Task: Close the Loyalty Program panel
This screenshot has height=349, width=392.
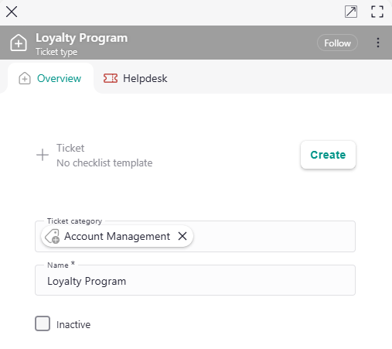Action: [12, 12]
